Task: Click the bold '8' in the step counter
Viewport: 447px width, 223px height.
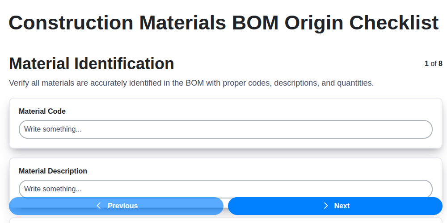Action: coord(440,64)
